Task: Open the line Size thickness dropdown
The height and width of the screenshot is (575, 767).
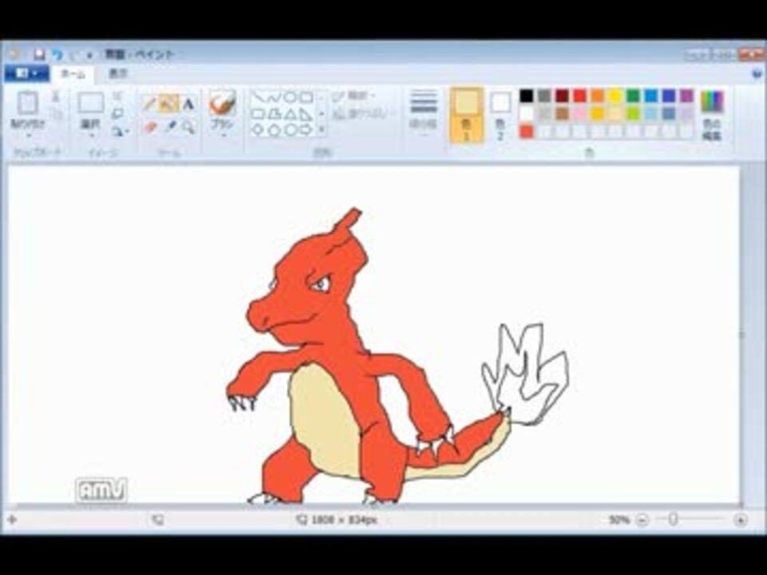Action: 424,111
